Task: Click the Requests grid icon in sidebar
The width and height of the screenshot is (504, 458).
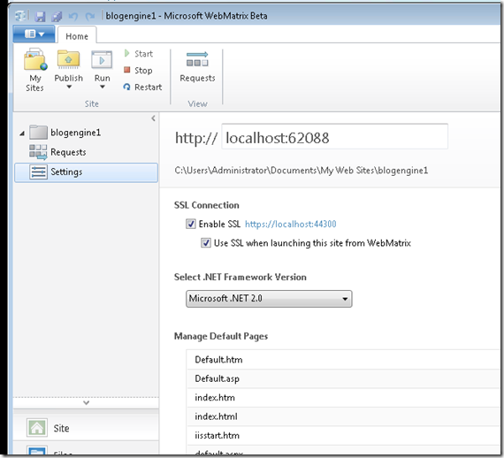Action: tap(38, 152)
